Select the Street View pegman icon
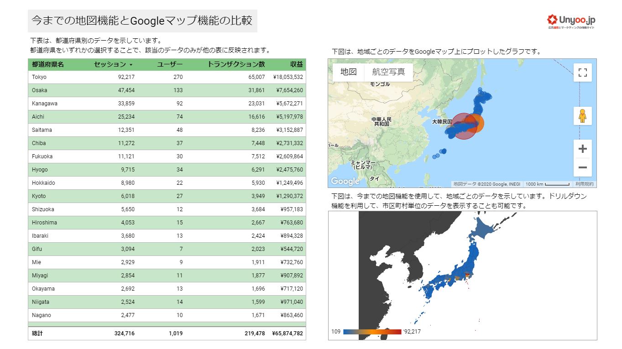622x349 pixels. [582, 116]
